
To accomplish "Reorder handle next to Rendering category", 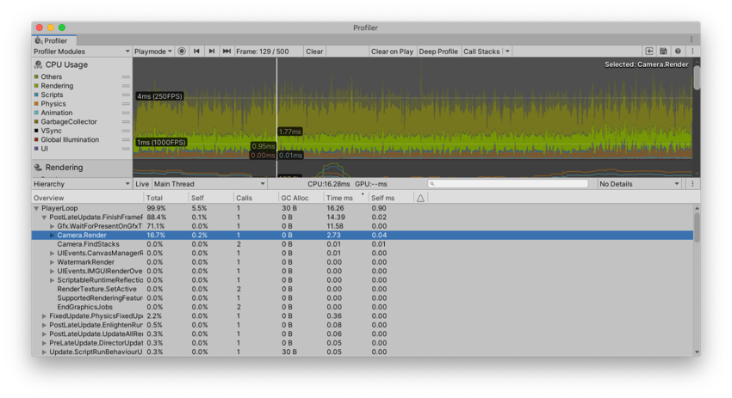I will 126,86.
